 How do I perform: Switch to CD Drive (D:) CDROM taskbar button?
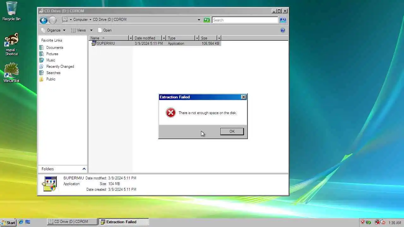[72, 222]
